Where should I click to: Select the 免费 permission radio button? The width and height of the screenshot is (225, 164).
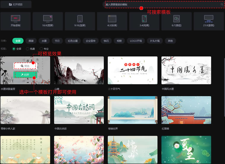(27, 49)
